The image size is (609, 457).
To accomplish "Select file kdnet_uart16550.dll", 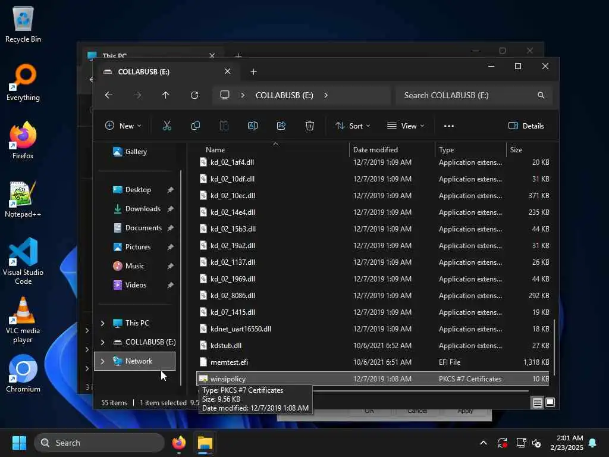I will point(373,328).
